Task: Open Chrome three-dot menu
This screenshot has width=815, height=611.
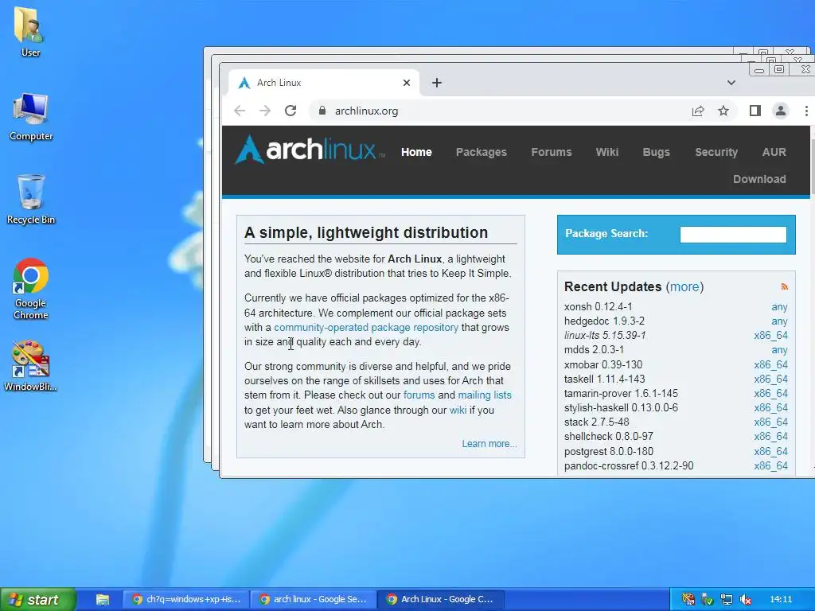Action: 806,111
